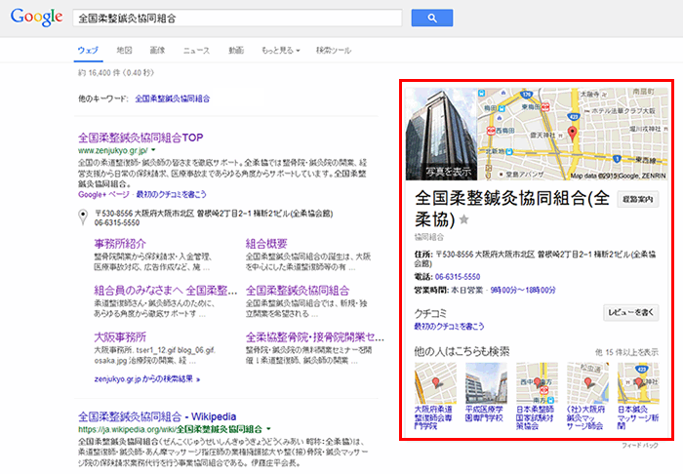The width and height of the screenshot is (683, 474).
Task: Switch to the 地図 tab
Action: [x=124, y=49]
